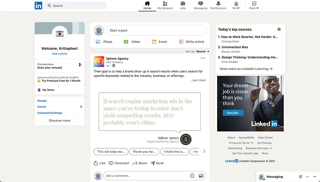
Task: Create an Event from the post box
Action: coord(159,42)
